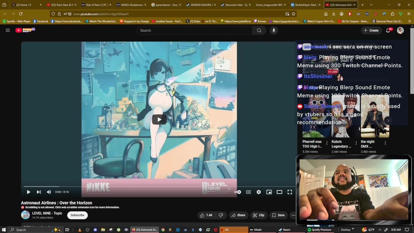The image size is (414, 233).
Task: Share this video
Action: (238, 215)
